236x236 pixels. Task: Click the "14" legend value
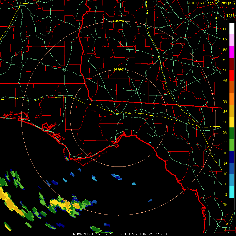(x=225, y=163)
